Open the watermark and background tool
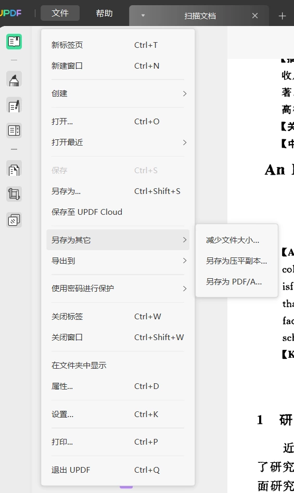This screenshot has width=294, height=493. click(x=14, y=220)
